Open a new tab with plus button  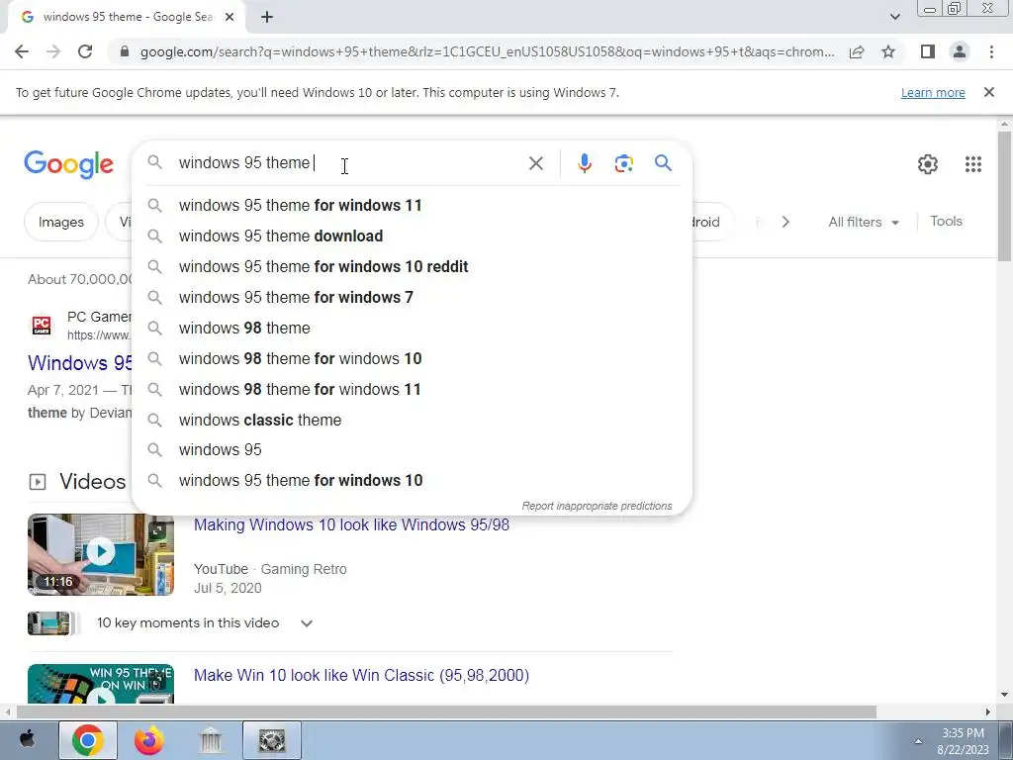267,18
